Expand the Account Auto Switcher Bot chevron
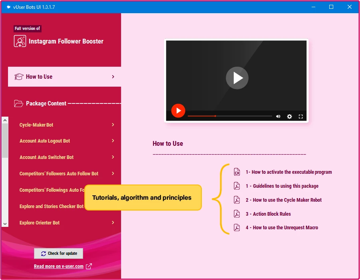Viewport: 360px width, 280px height. 113,157
